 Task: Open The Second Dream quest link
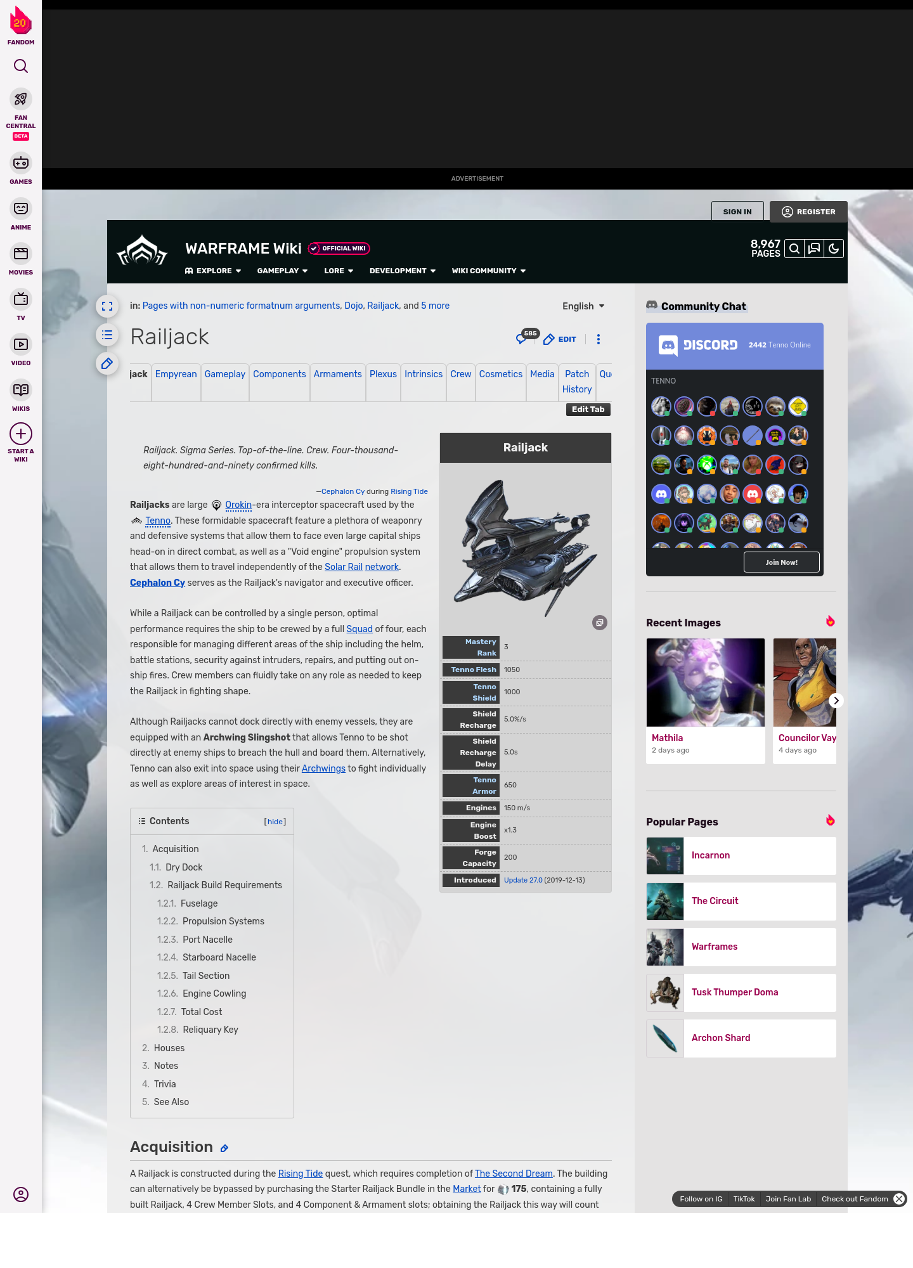coord(514,1174)
